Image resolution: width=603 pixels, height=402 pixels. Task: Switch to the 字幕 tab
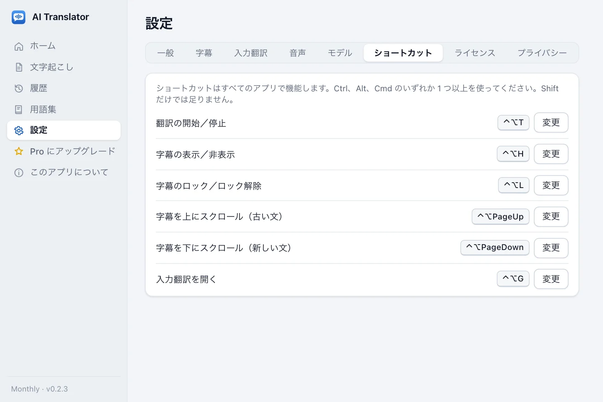click(204, 53)
